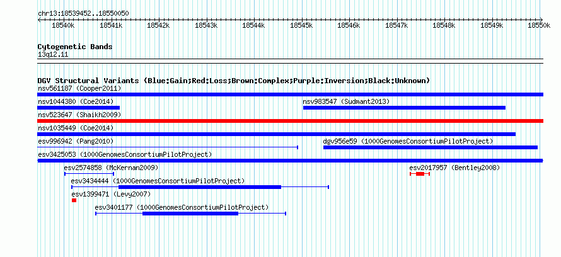The width and height of the screenshot is (561, 257).
Task: Select the small red esv1399471 (Levy2007) box
Action: click(x=74, y=200)
